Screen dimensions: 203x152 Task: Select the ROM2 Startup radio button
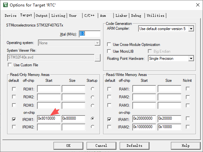(92, 97)
